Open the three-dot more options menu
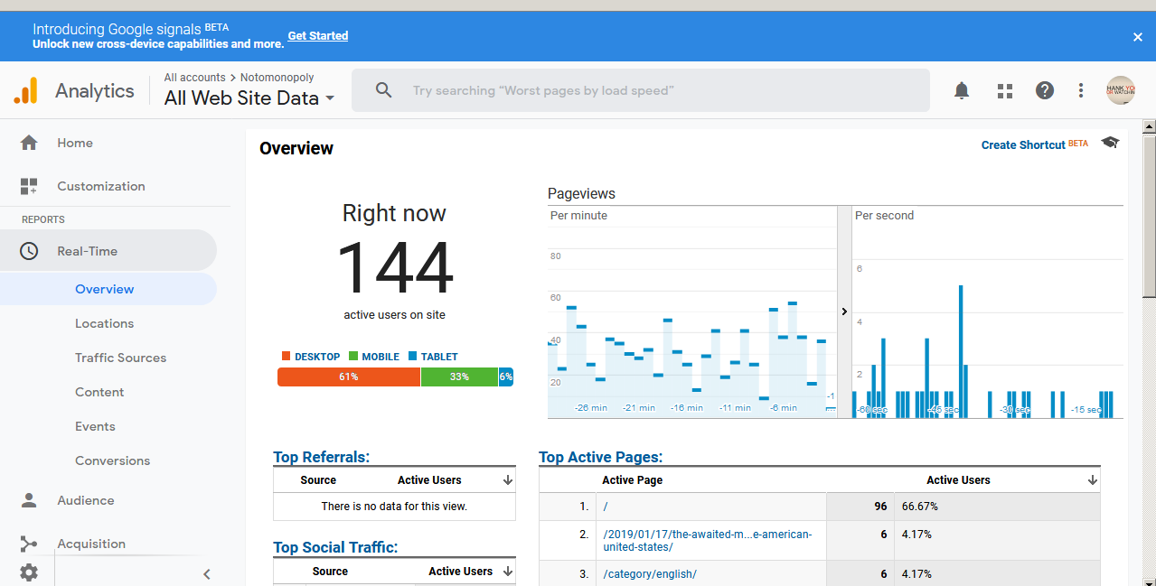The width and height of the screenshot is (1156, 586). click(x=1081, y=90)
